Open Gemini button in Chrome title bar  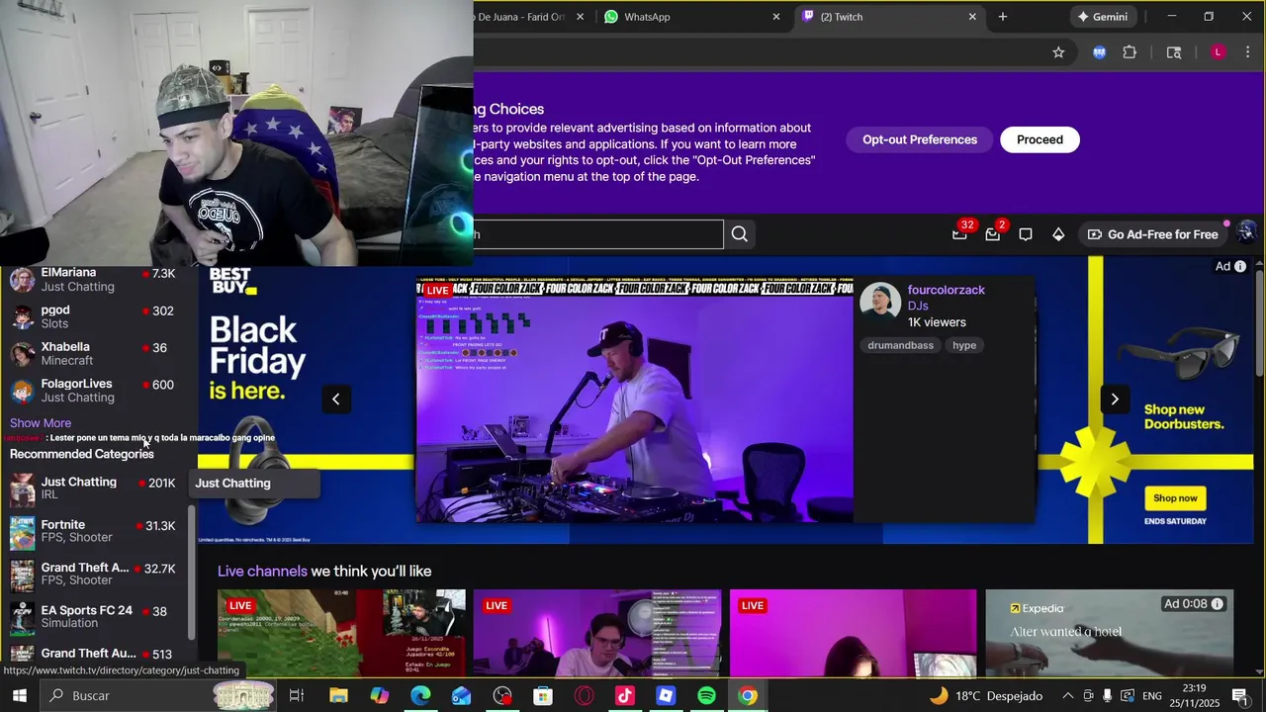1102,17
